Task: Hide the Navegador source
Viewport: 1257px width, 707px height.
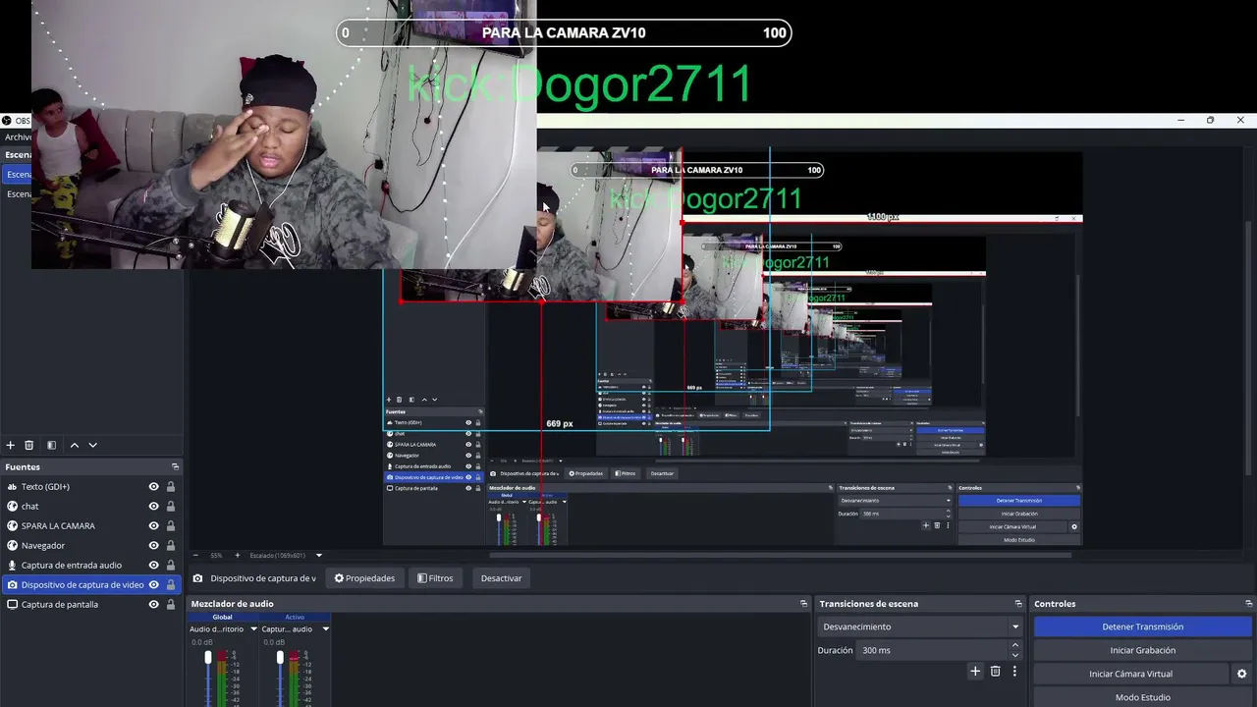Action: [x=153, y=545]
